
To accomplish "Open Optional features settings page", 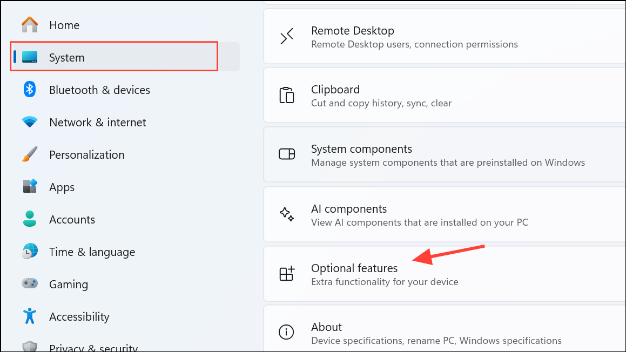I will 445,274.
